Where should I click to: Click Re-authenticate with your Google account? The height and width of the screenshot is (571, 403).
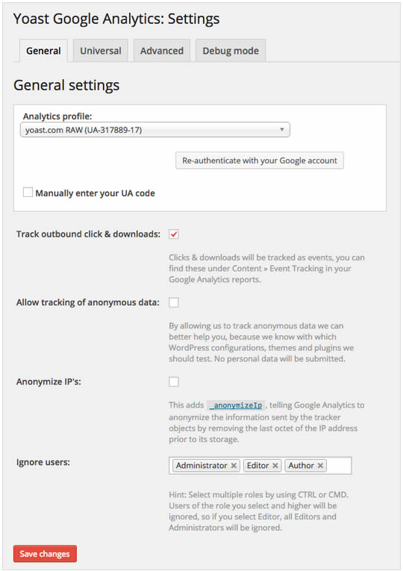tap(260, 160)
